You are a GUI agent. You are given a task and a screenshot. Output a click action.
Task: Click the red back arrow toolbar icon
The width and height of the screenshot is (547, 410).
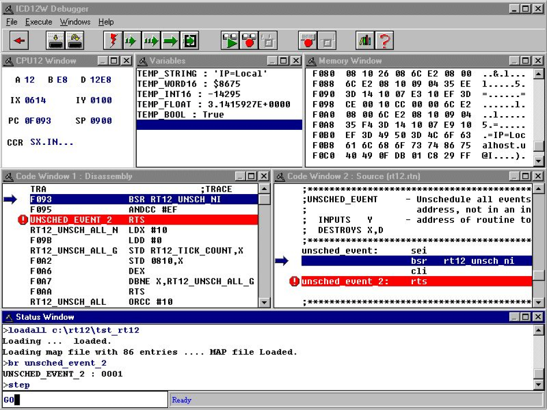coord(19,41)
